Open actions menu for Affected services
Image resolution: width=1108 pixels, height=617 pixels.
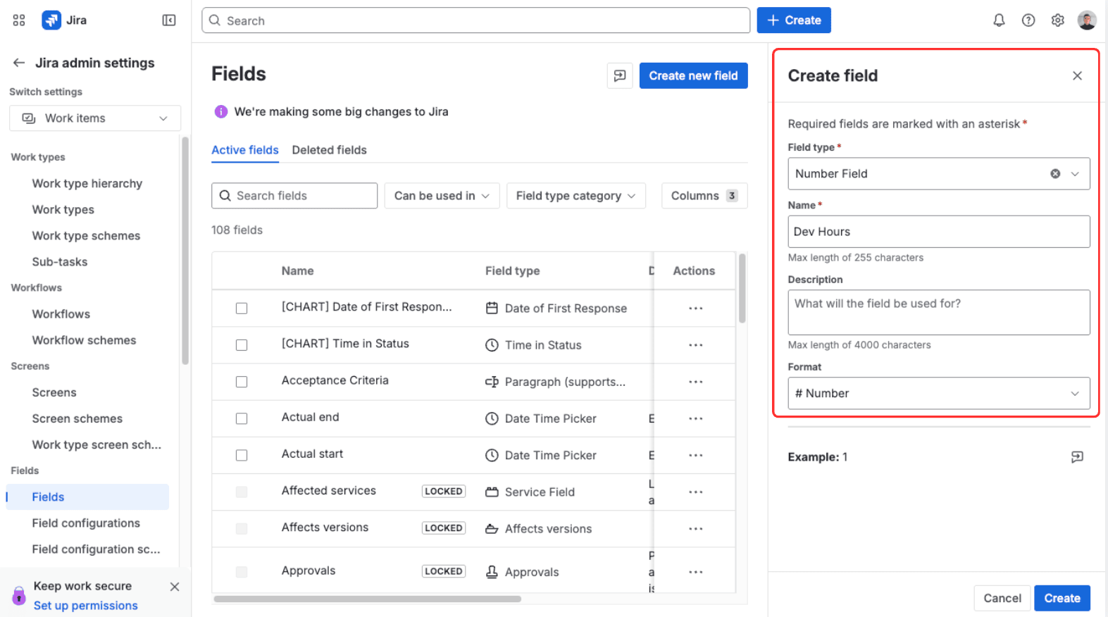pyautogui.click(x=696, y=492)
